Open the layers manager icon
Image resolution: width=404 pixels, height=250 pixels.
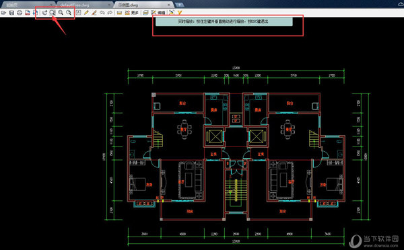coord(146,13)
